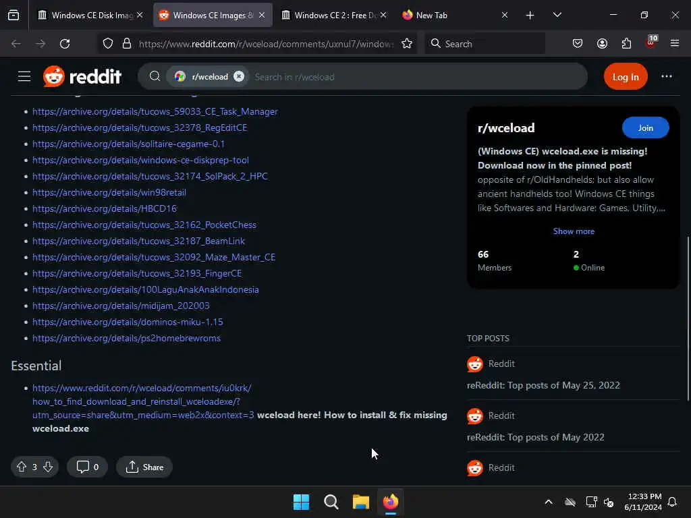This screenshot has width=691, height=518.
Task: Open windows-ce-diskprep-tool link
Action: (x=140, y=160)
